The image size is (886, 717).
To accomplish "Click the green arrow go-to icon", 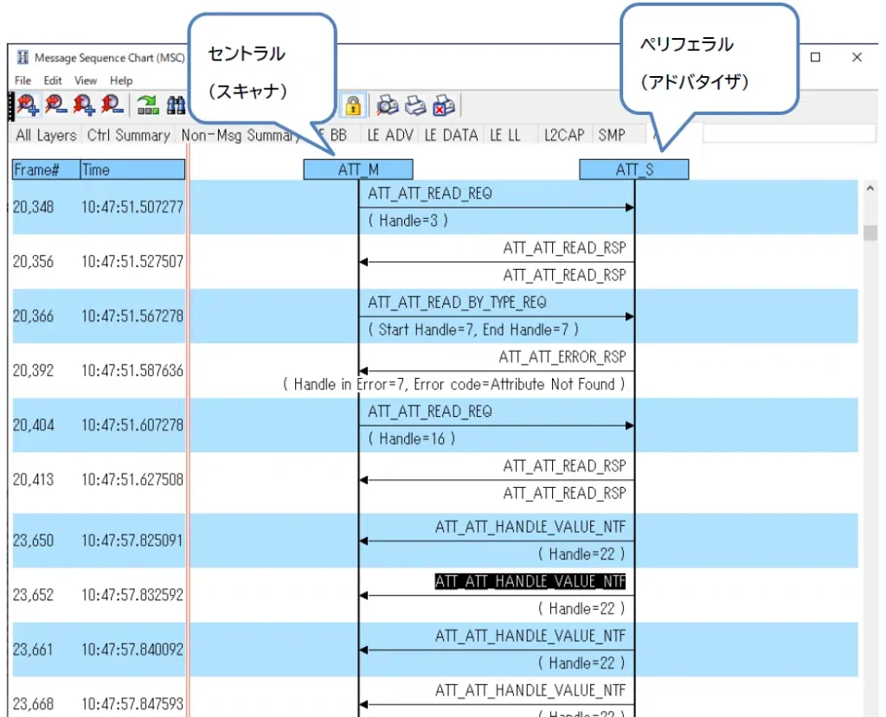I will coord(148,106).
